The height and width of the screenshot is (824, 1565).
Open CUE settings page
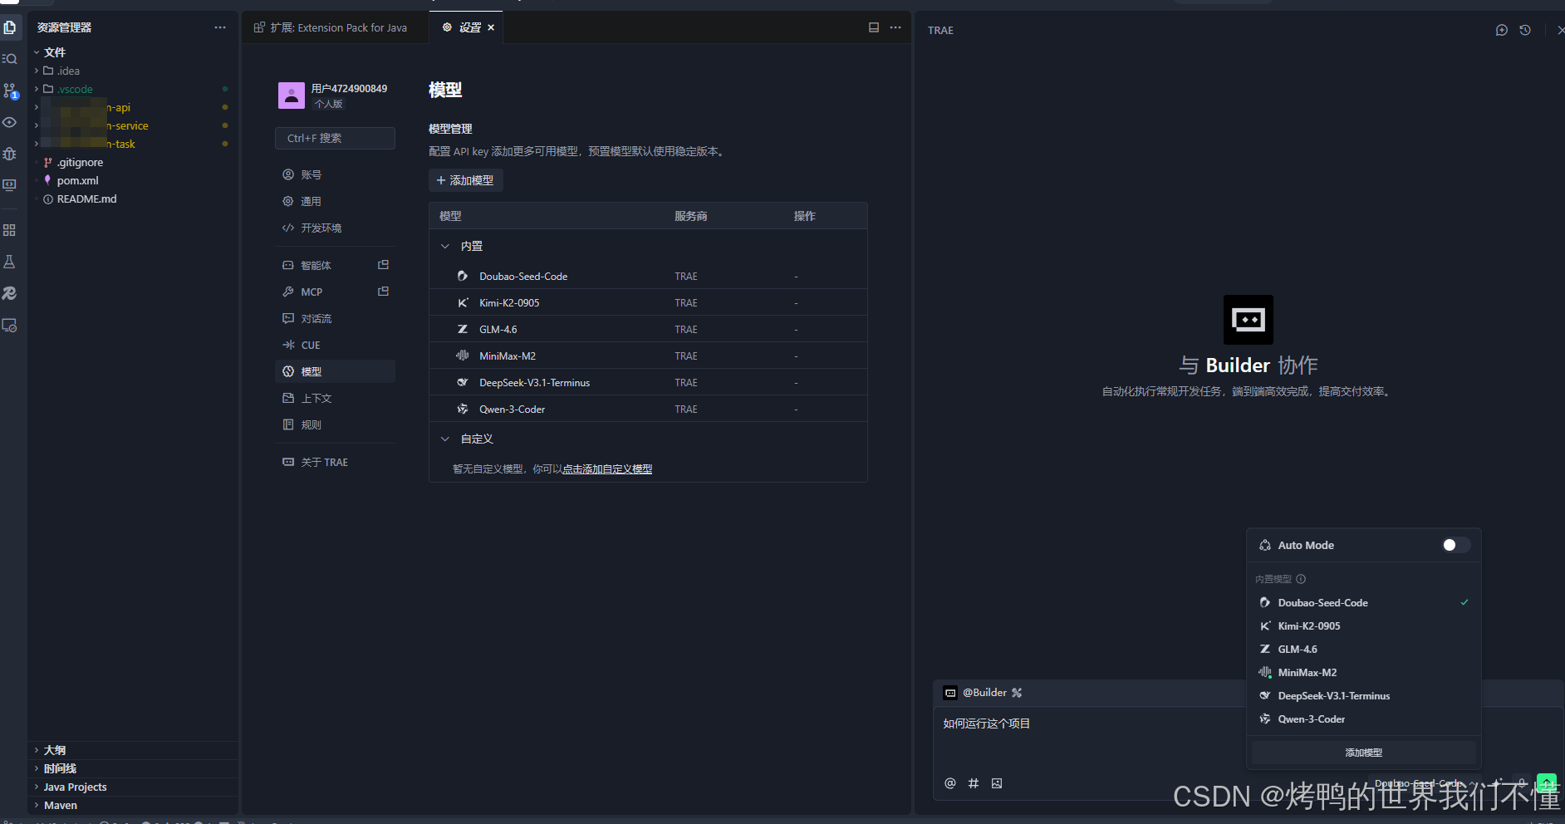(335, 345)
